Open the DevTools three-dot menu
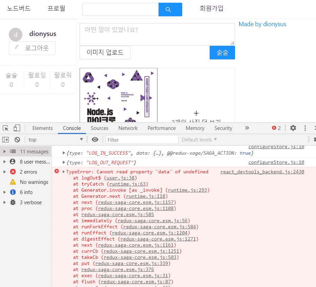The image size is (316, 287). pos(305,128)
